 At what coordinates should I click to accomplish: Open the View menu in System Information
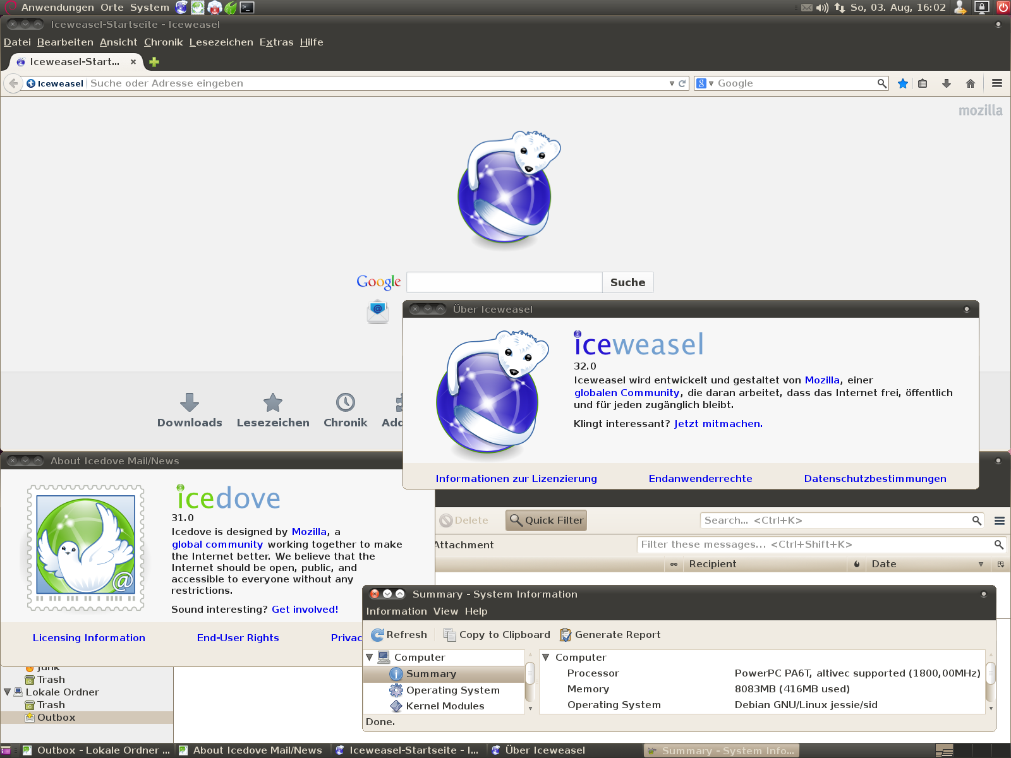coord(445,611)
